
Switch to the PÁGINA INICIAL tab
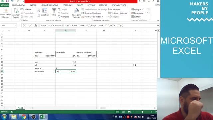click(19, 5)
